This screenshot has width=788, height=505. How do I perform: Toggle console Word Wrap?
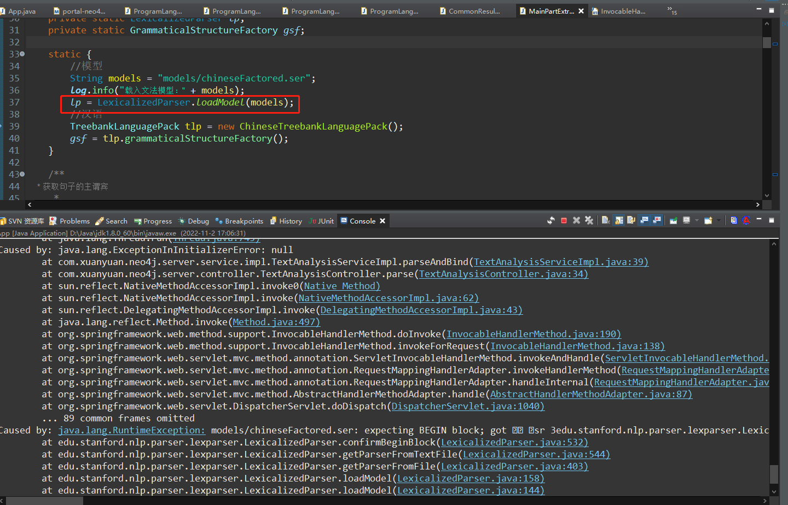[631, 220]
